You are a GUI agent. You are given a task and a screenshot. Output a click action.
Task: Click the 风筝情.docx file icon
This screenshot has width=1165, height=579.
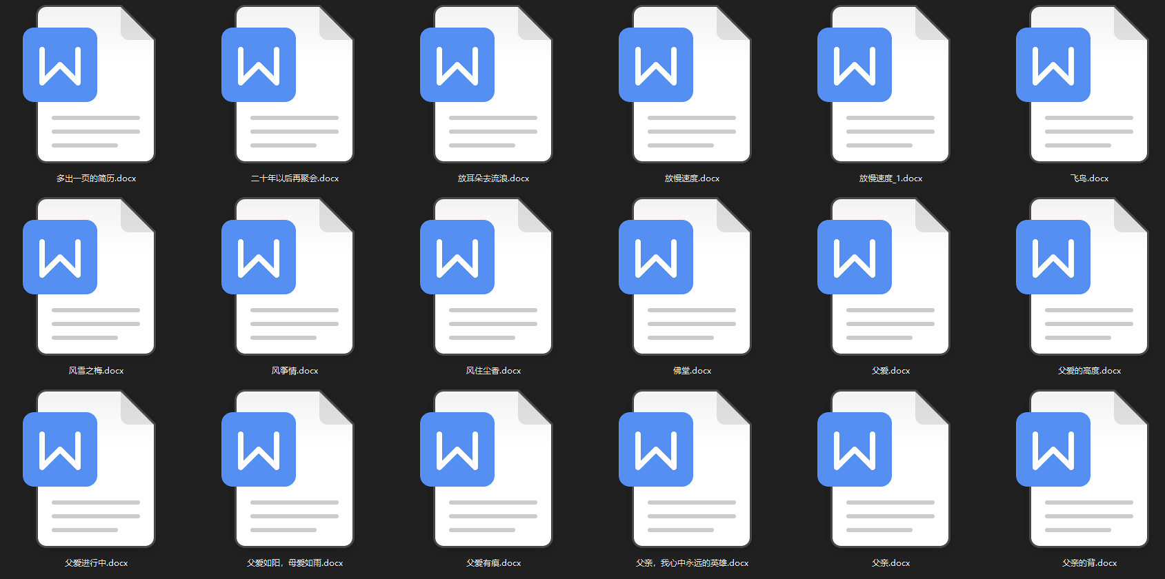[288, 276]
